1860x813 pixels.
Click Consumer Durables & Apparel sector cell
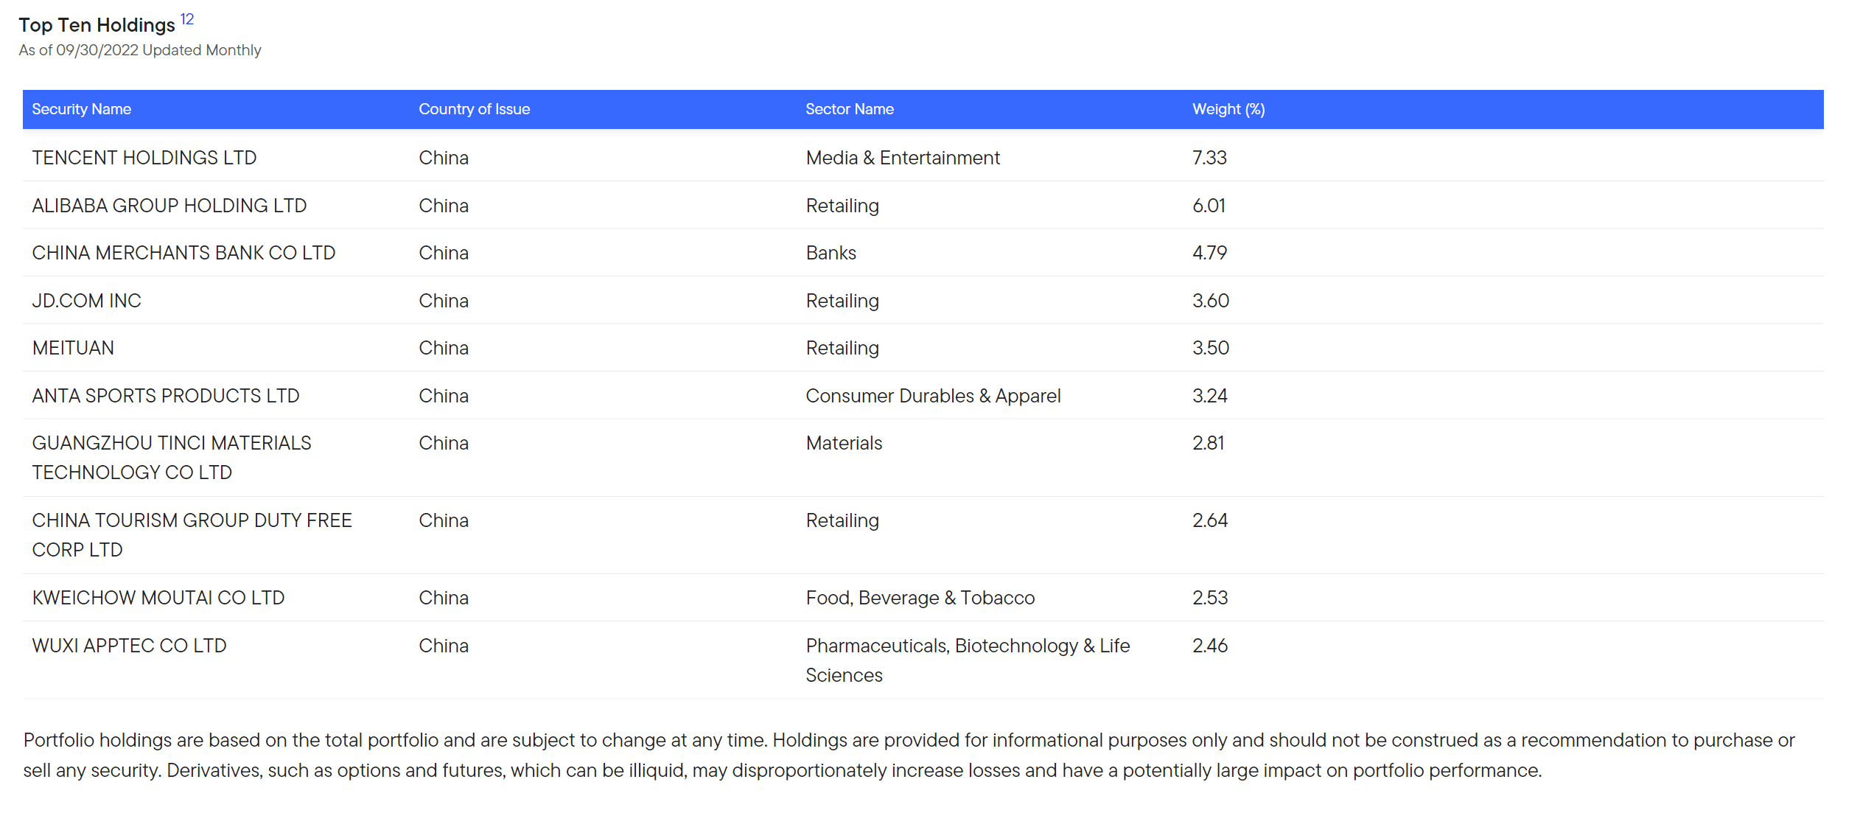point(933,396)
